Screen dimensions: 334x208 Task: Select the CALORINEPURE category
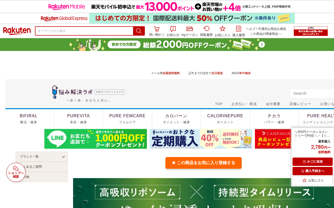[225, 119]
